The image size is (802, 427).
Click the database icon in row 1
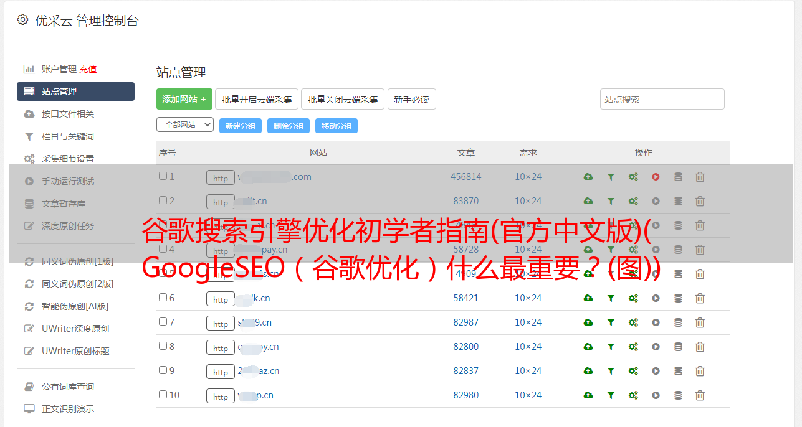678,177
